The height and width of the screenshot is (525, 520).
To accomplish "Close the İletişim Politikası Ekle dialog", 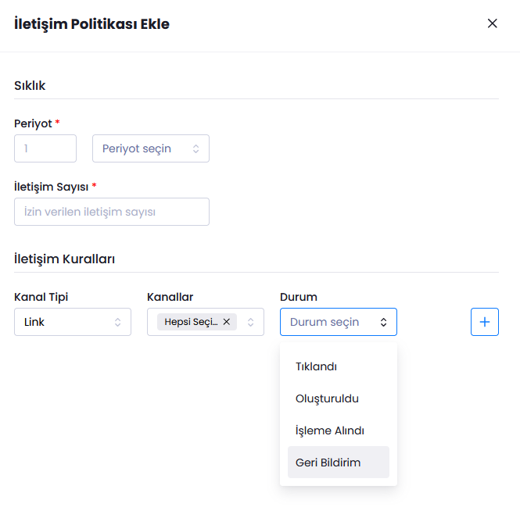I will [x=492, y=23].
